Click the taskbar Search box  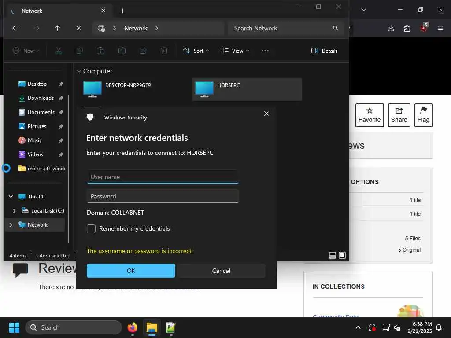click(74, 327)
